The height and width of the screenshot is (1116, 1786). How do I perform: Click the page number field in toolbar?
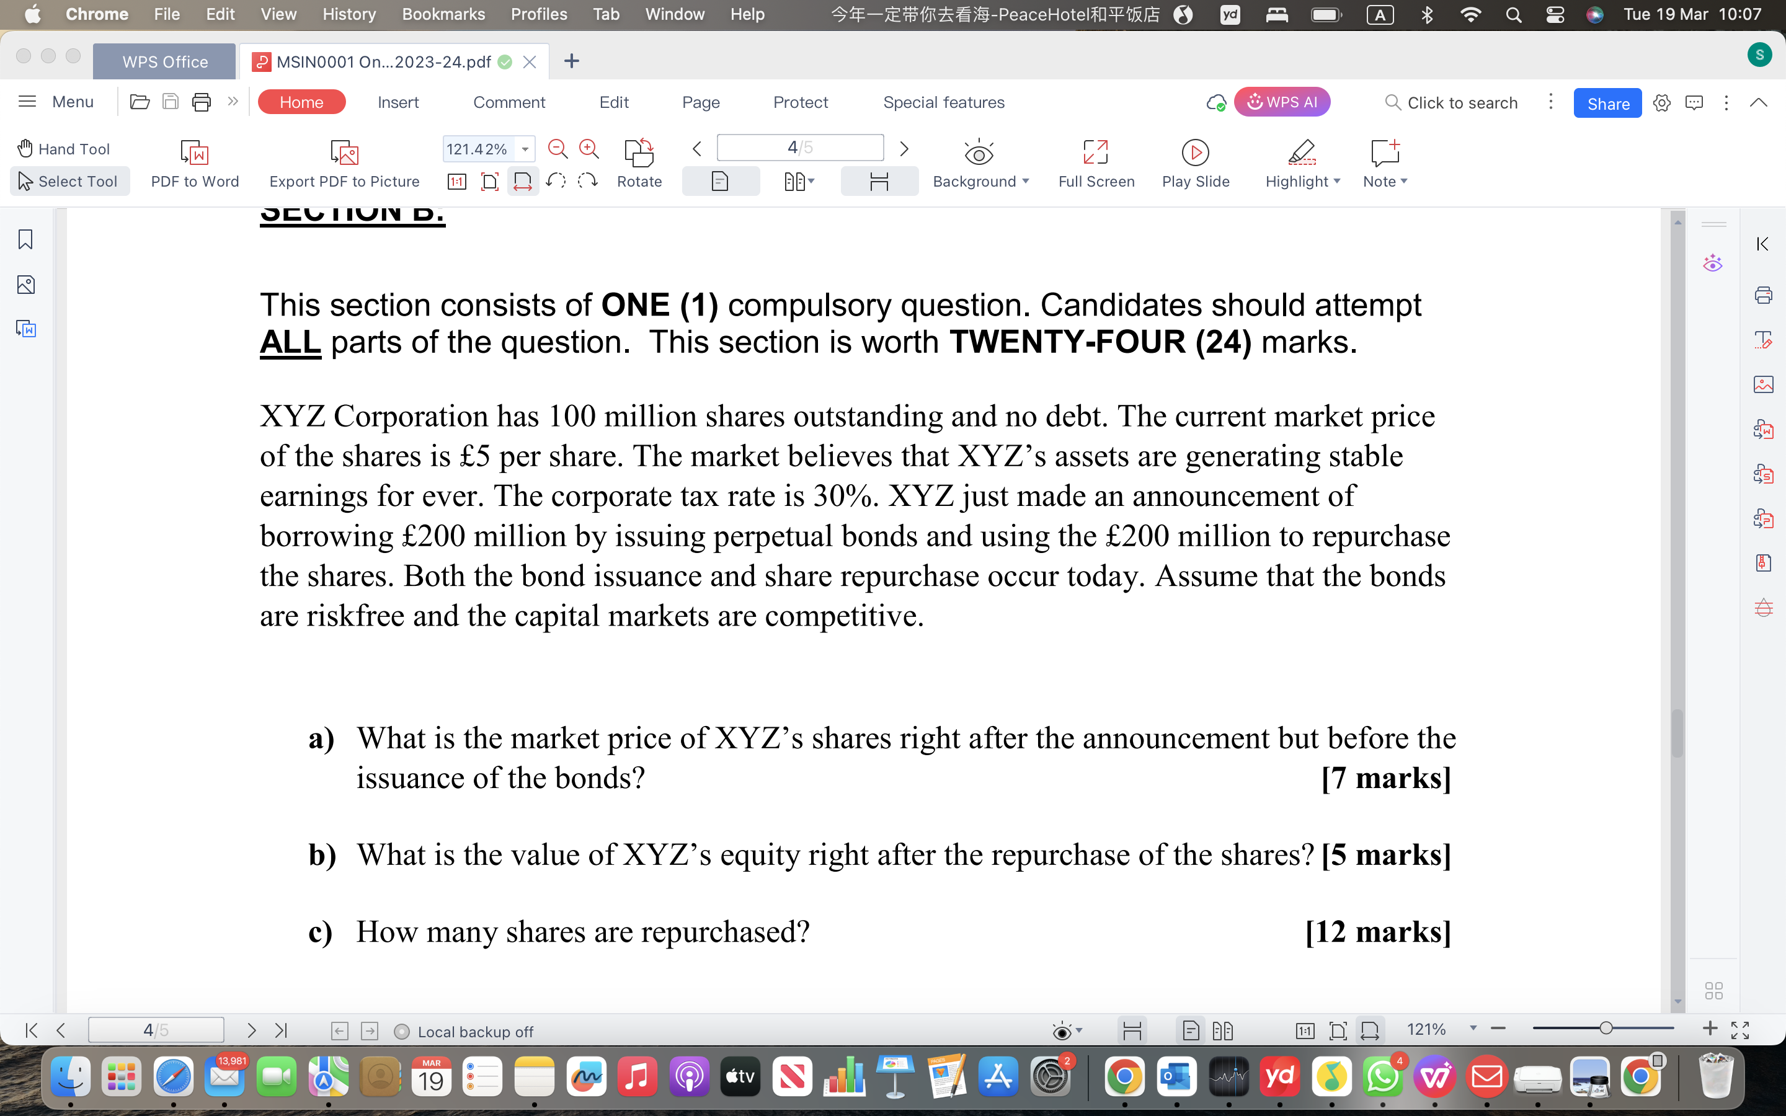(x=800, y=148)
